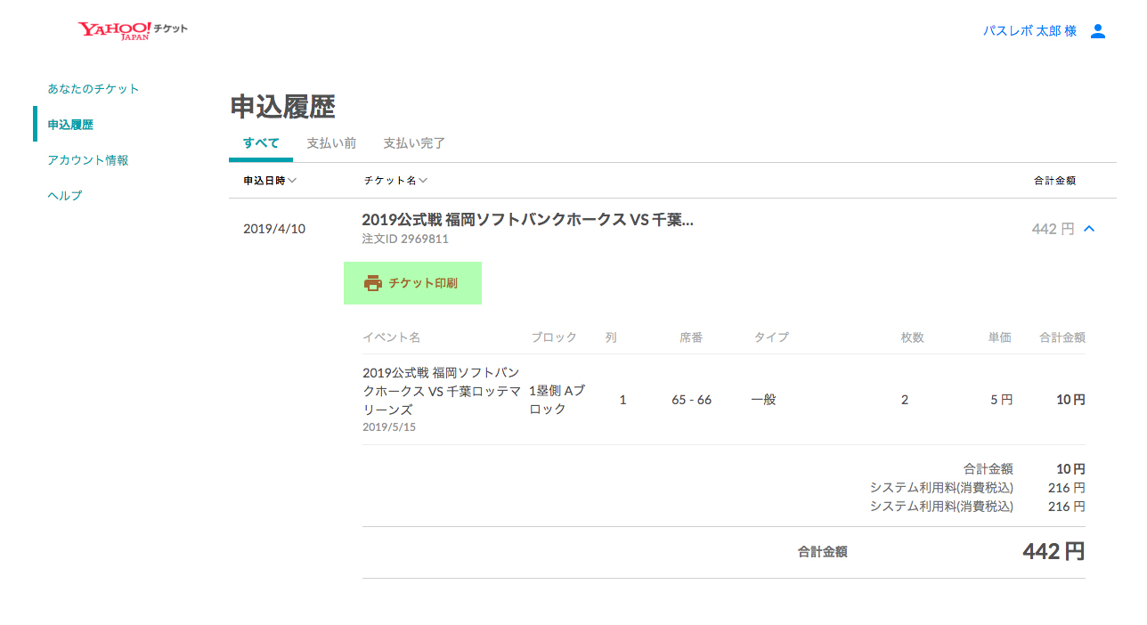
Task: Click the ブロック column header
Action: point(554,337)
